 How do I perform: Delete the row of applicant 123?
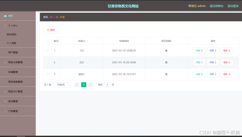[227, 51]
